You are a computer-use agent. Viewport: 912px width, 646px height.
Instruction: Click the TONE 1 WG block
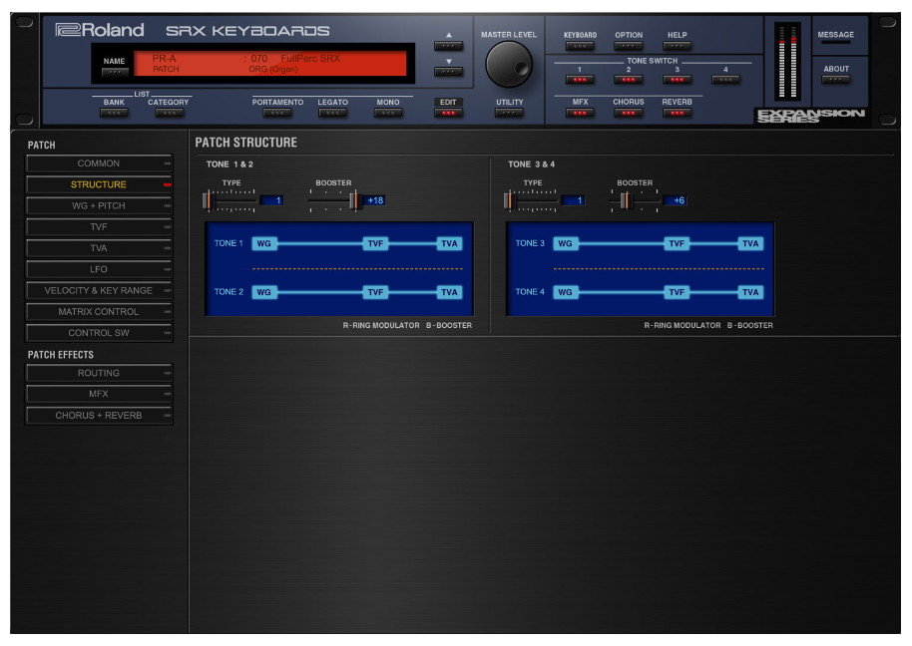pos(264,243)
